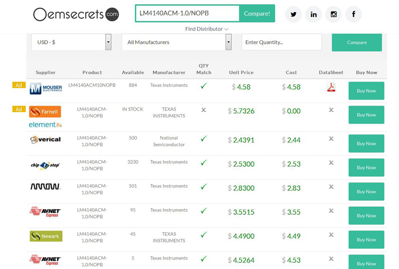Image resolution: width=399 pixels, height=269 pixels.
Task: Click the Compare! search button
Action: pos(257,13)
